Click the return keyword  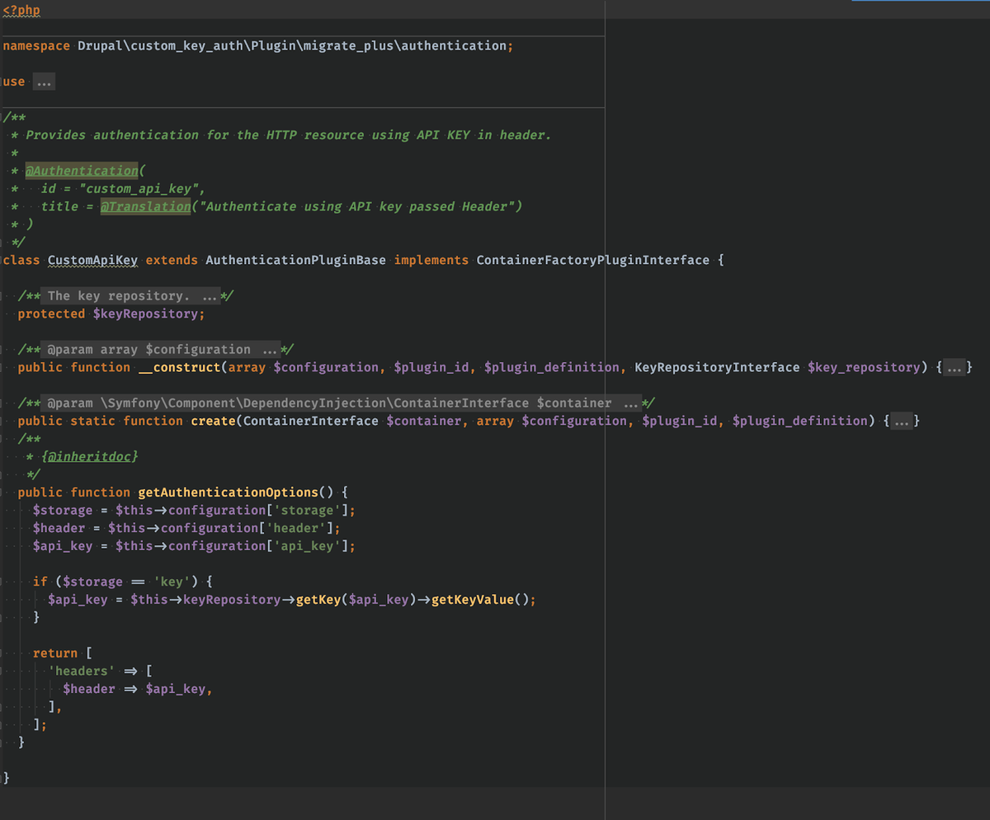[55, 653]
